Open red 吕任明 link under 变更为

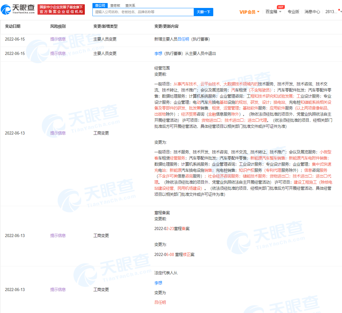160,302
